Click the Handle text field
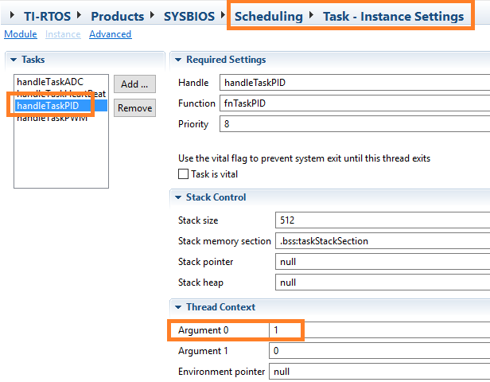This screenshot has width=490, height=382. click(354, 83)
